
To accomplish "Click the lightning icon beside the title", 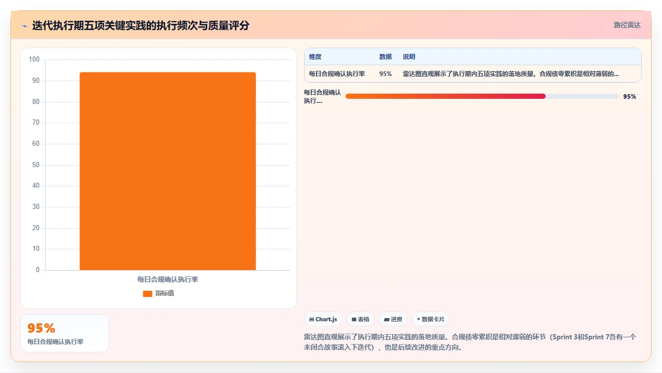I will click(x=24, y=25).
